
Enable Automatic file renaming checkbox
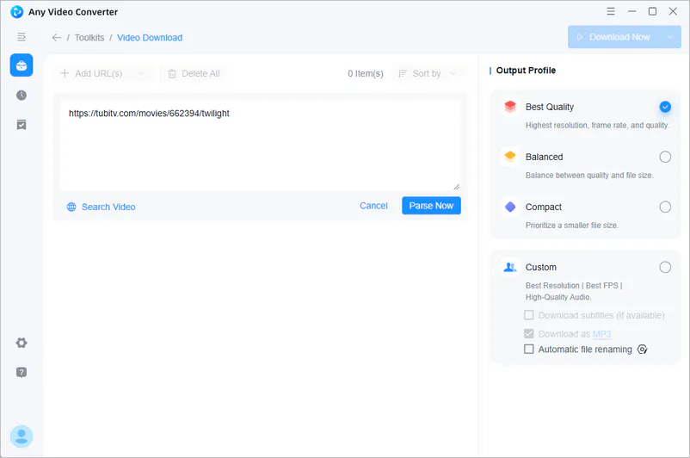pyautogui.click(x=529, y=349)
